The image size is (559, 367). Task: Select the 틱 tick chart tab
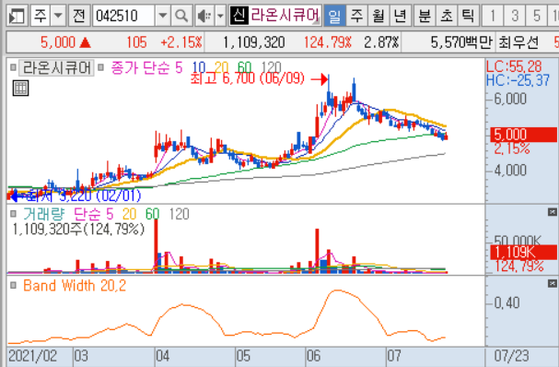tap(468, 16)
